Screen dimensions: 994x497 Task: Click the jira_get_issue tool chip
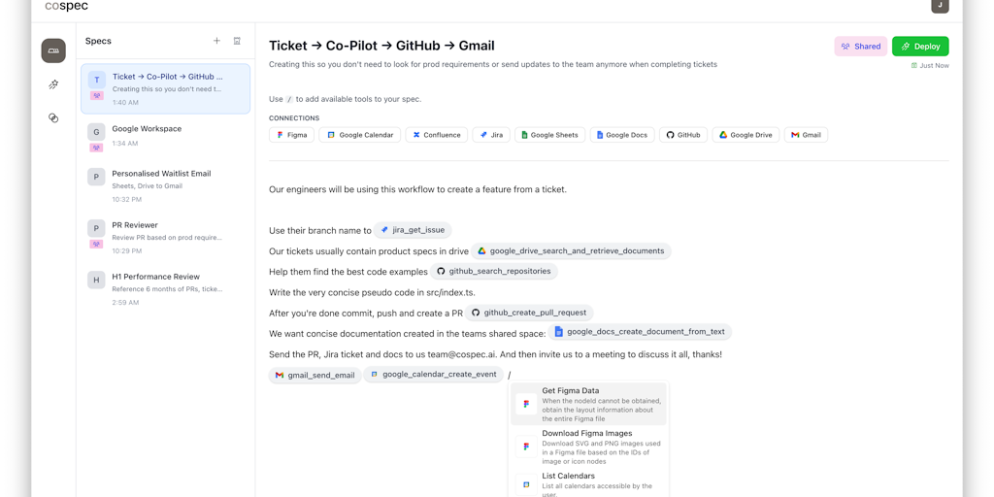413,230
